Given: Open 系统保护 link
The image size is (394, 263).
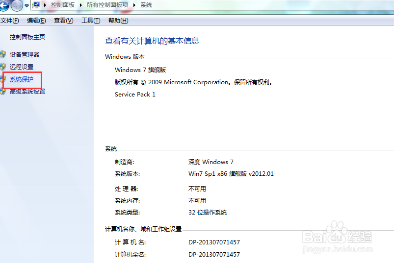Looking at the screenshot, I should pos(22,79).
